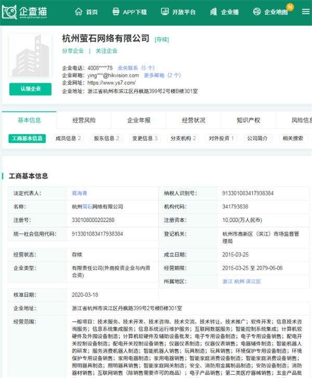The width and height of the screenshot is (312, 378).
Task: Switch to the 经营风险 tab
Action: point(84,120)
